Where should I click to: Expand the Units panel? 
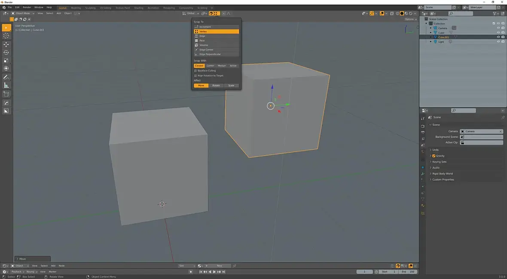point(435,150)
